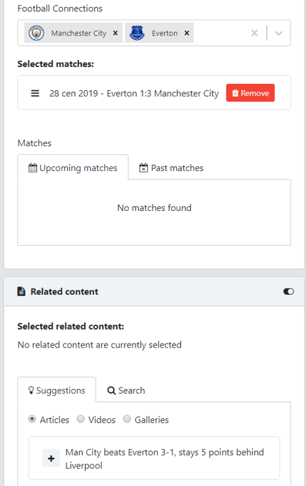Switch to Upcoming matches tab
Image resolution: width=306 pixels, height=486 pixels.
click(73, 168)
